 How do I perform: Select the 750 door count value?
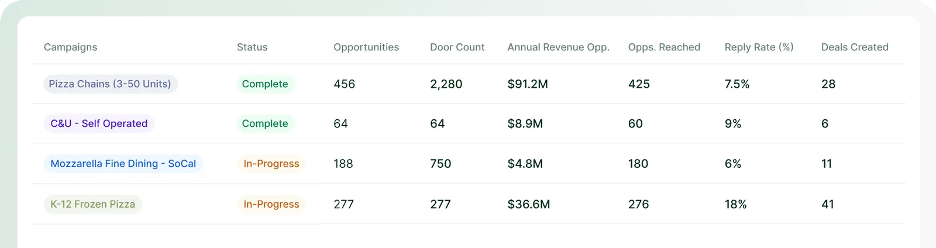(441, 164)
